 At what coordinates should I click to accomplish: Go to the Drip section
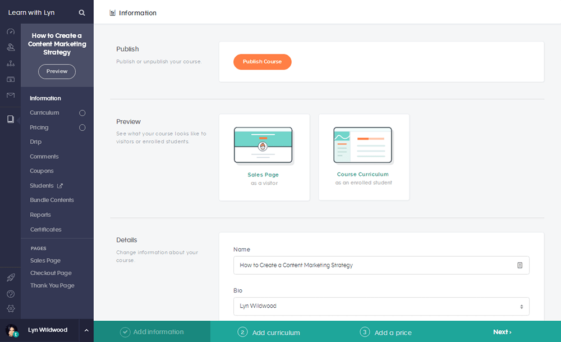(x=36, y=142)
